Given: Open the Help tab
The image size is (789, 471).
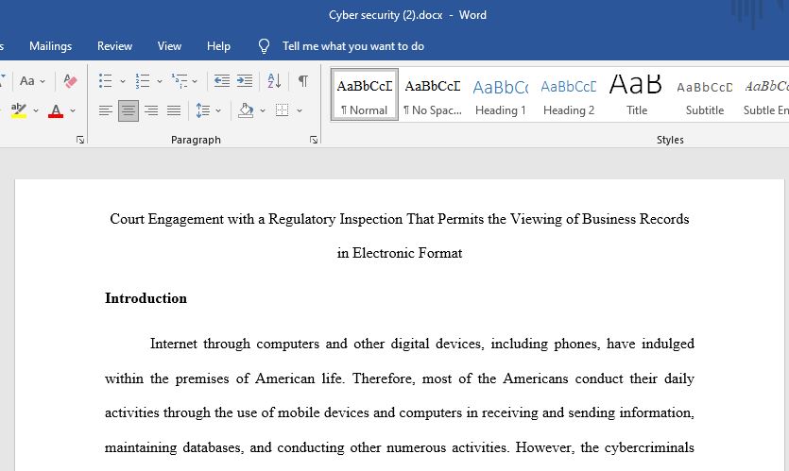Looking at the screenshot, I should (218, 45).
